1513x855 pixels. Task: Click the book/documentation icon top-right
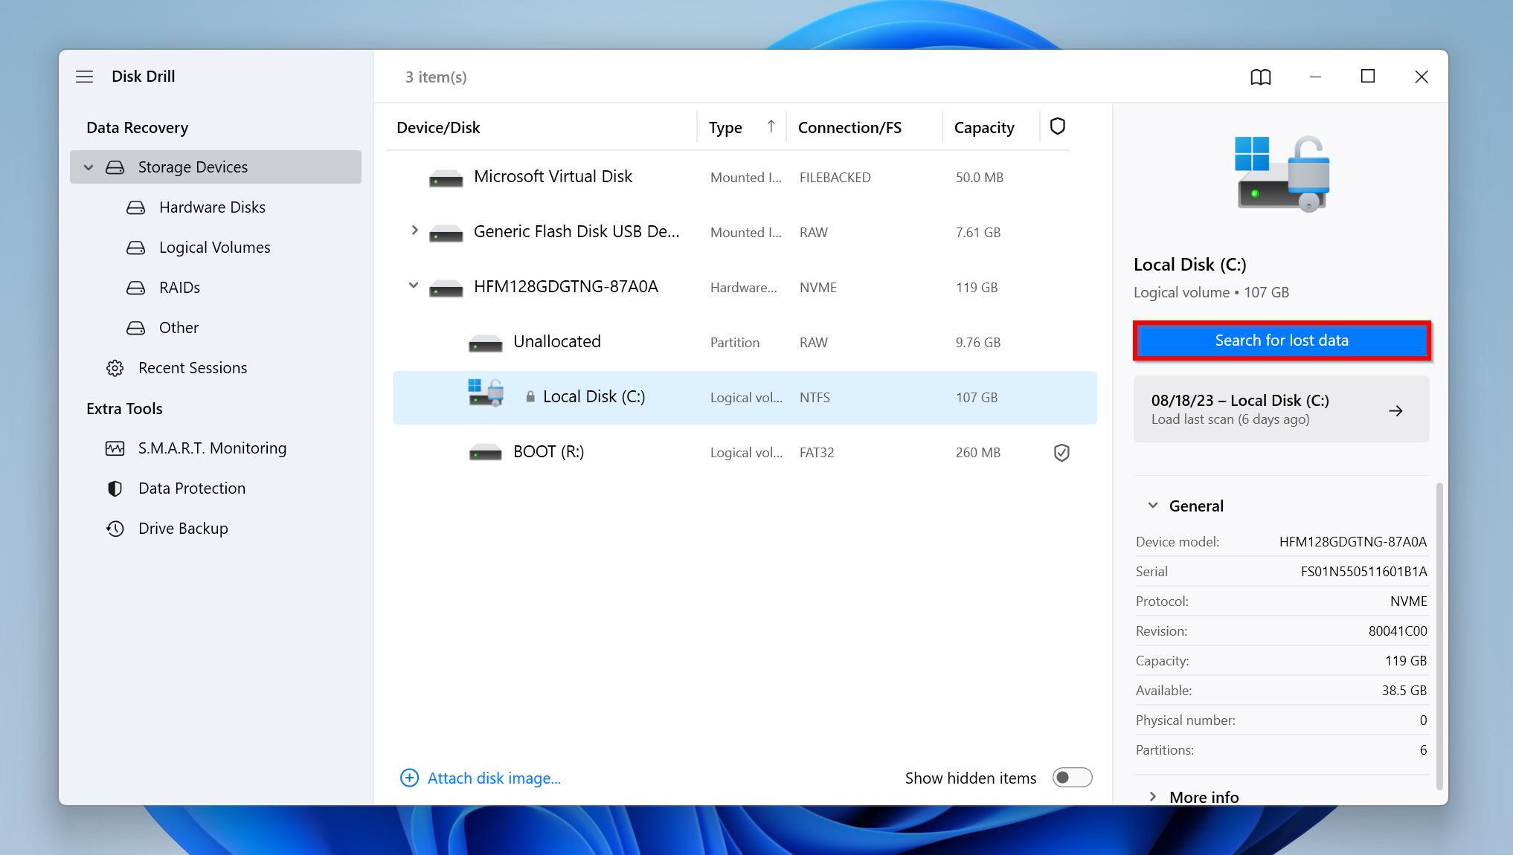coord(1261,76)
